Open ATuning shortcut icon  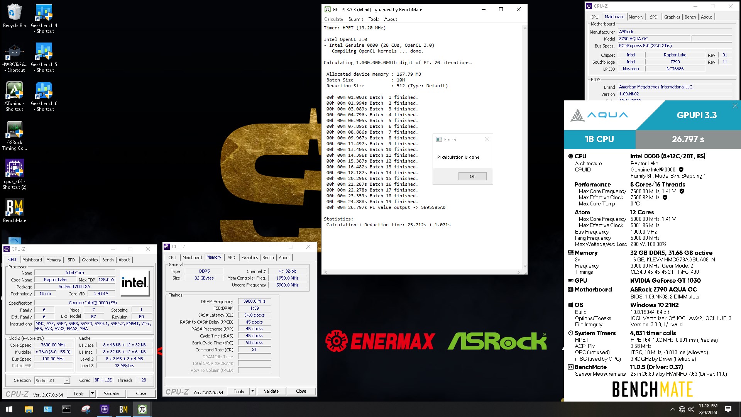[x=14, y=96]
